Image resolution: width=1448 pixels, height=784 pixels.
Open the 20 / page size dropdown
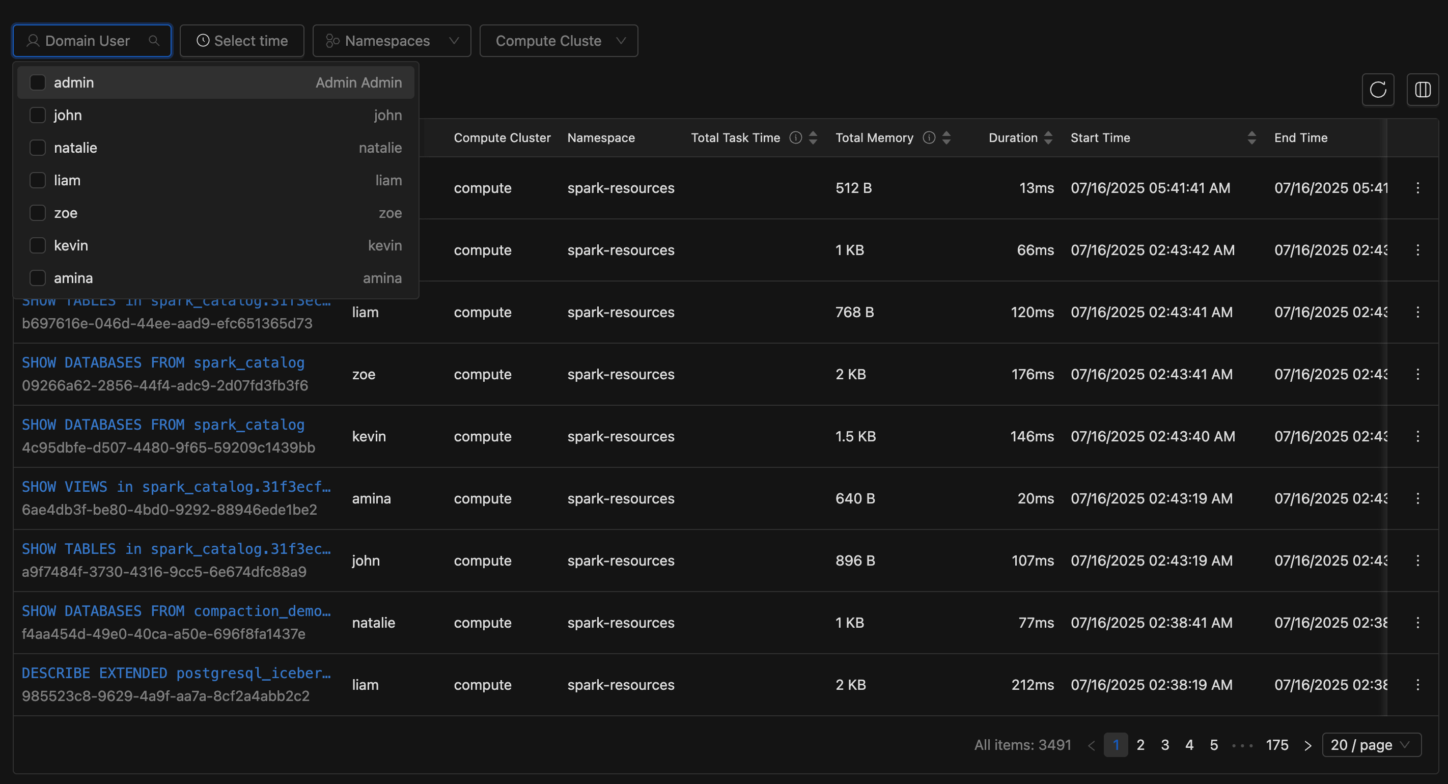(x=1372, y=745)
